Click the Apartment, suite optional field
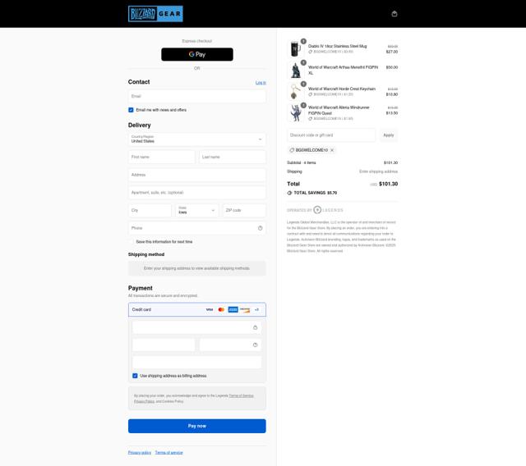526x466 pixels. click(x=197, y=193)
